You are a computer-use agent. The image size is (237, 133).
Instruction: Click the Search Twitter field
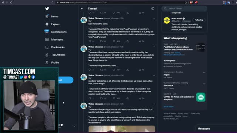pyautogui.click(x=184, y=8)
